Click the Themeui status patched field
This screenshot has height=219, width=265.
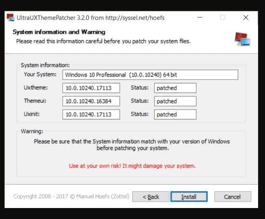(175, 101)
